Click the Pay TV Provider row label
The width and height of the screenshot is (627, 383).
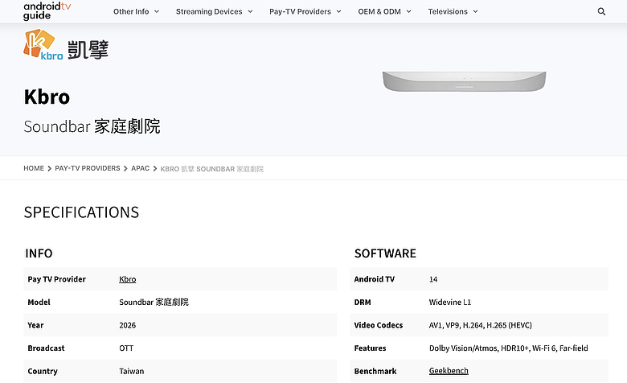tap(57, 279)
